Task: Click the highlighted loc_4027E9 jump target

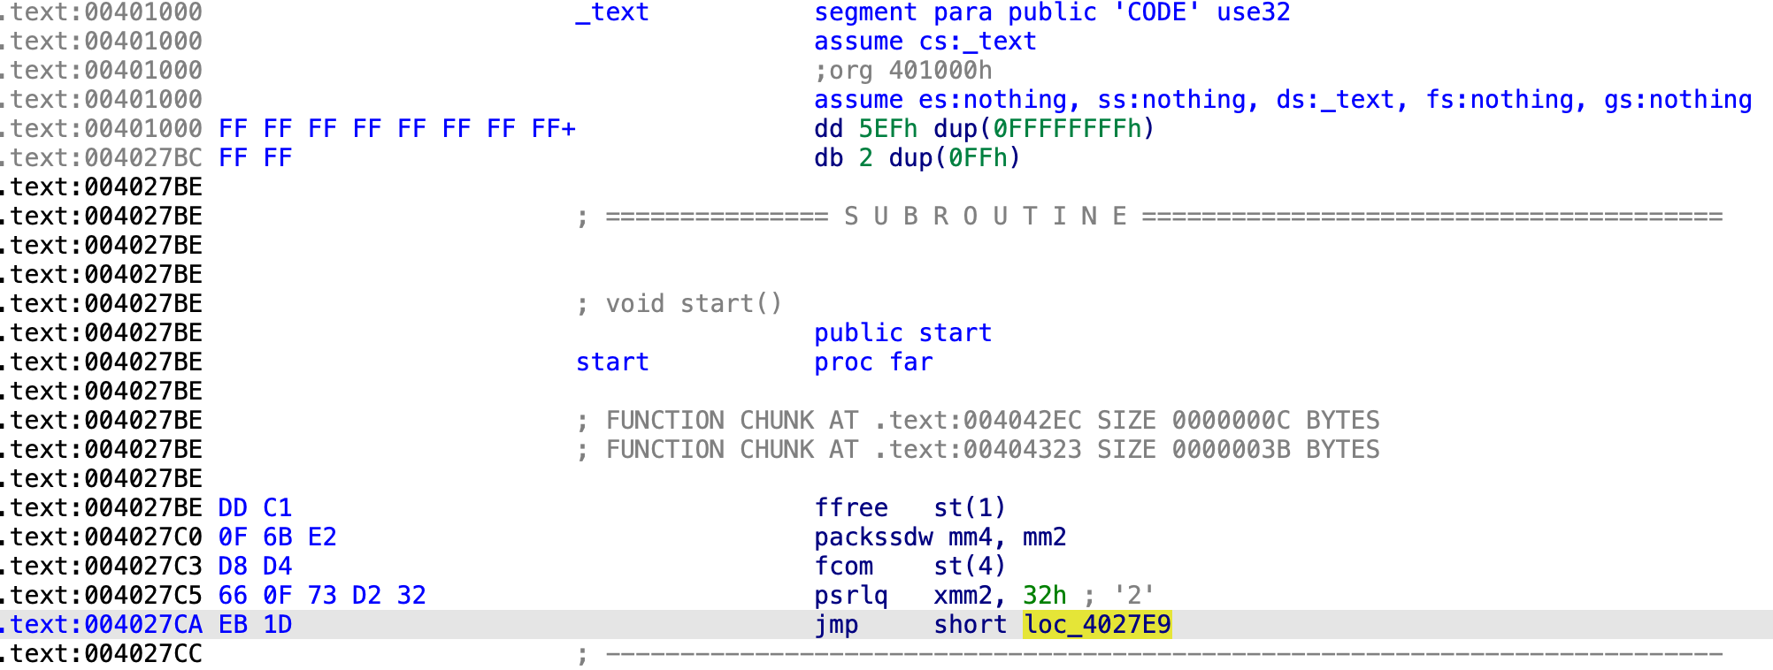Action: pyautogui.click(x=1097, y=625)
